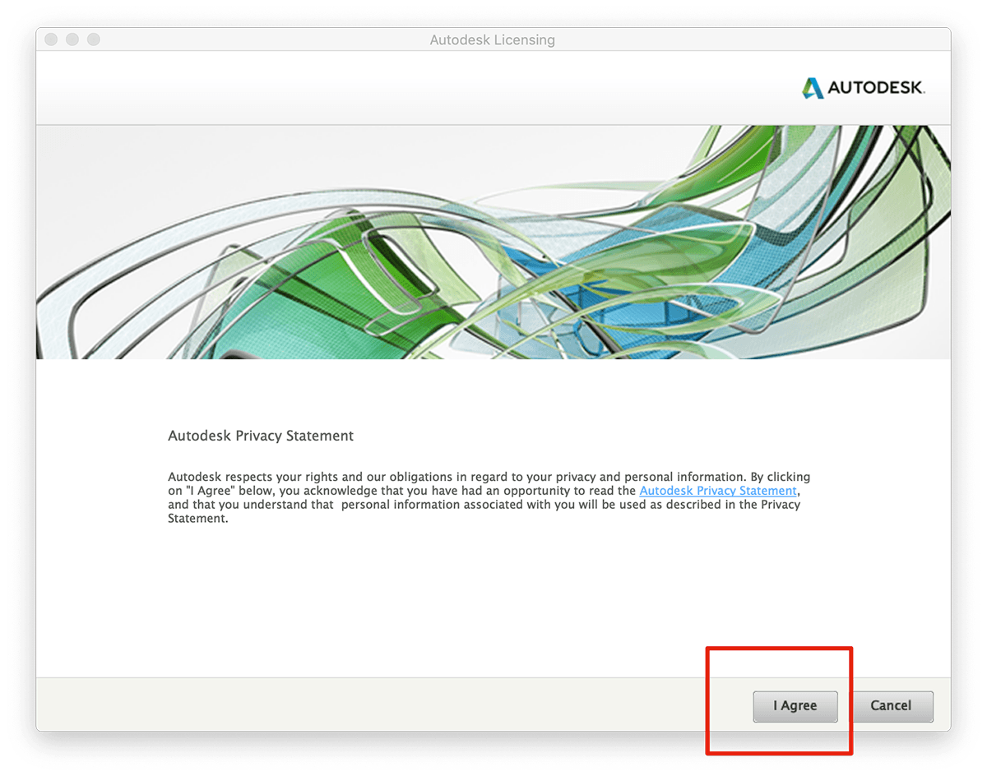Cancel the privacy statement dialog
Viewport: 987px width, 776px height.
click(892, 706)
